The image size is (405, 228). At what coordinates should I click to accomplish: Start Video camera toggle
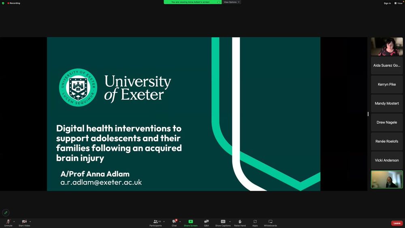[x=24, y=223]
